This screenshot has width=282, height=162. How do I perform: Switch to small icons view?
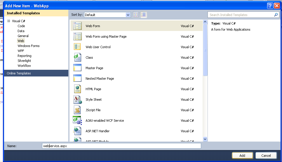136,15
